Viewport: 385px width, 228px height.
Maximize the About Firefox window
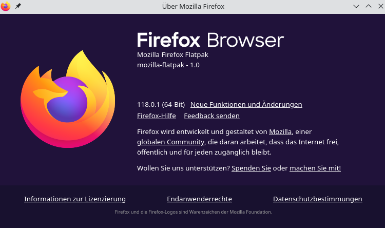(x=368, y=6)
